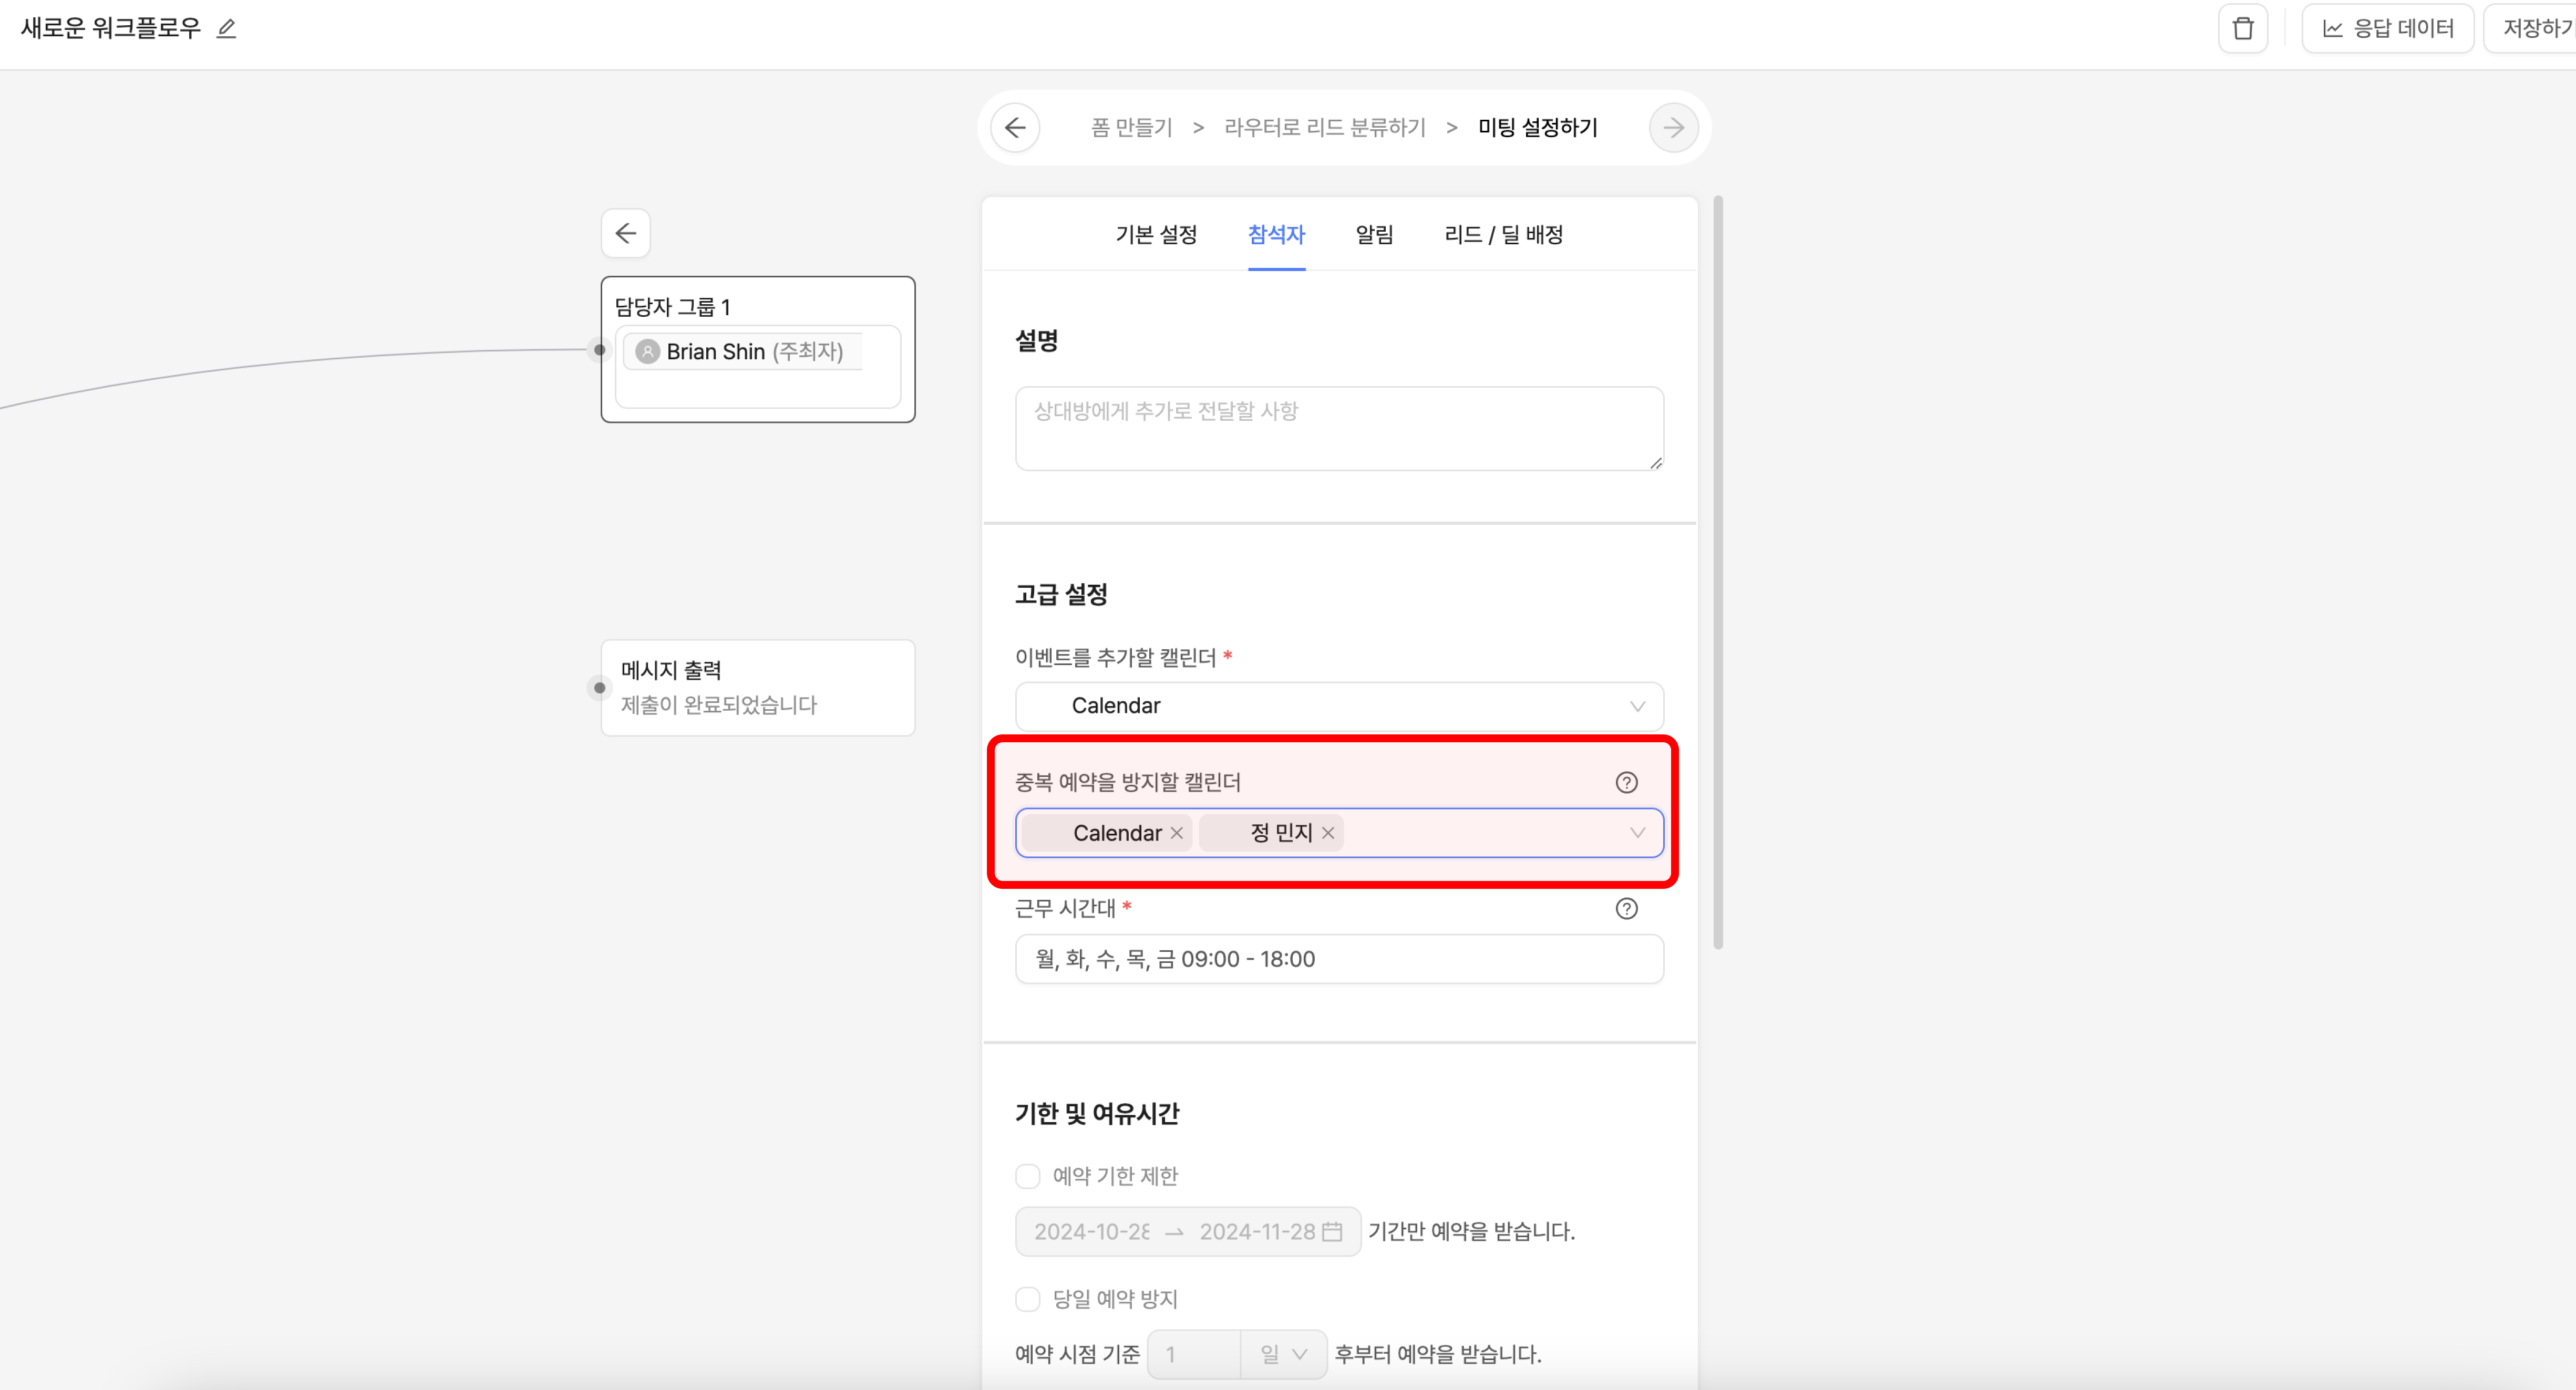Remove the Calendar tag from conflict calendars
This screenshot has height=1390, width=2576.
coord(1177,833)
